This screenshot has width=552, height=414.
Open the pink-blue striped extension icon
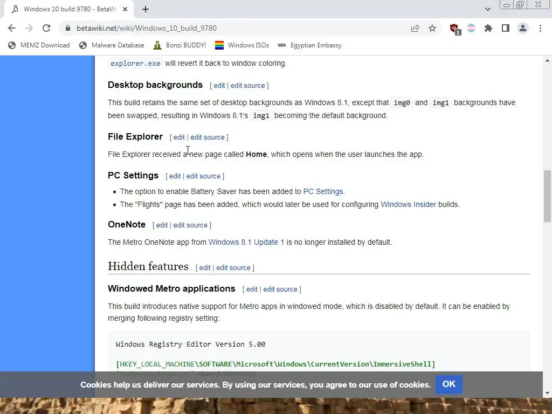[471, 28]
